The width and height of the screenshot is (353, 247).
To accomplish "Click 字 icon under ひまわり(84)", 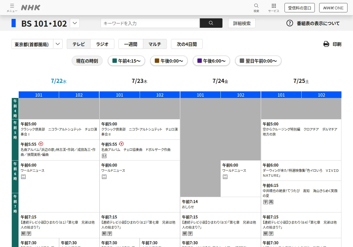I will pos(271,234).
